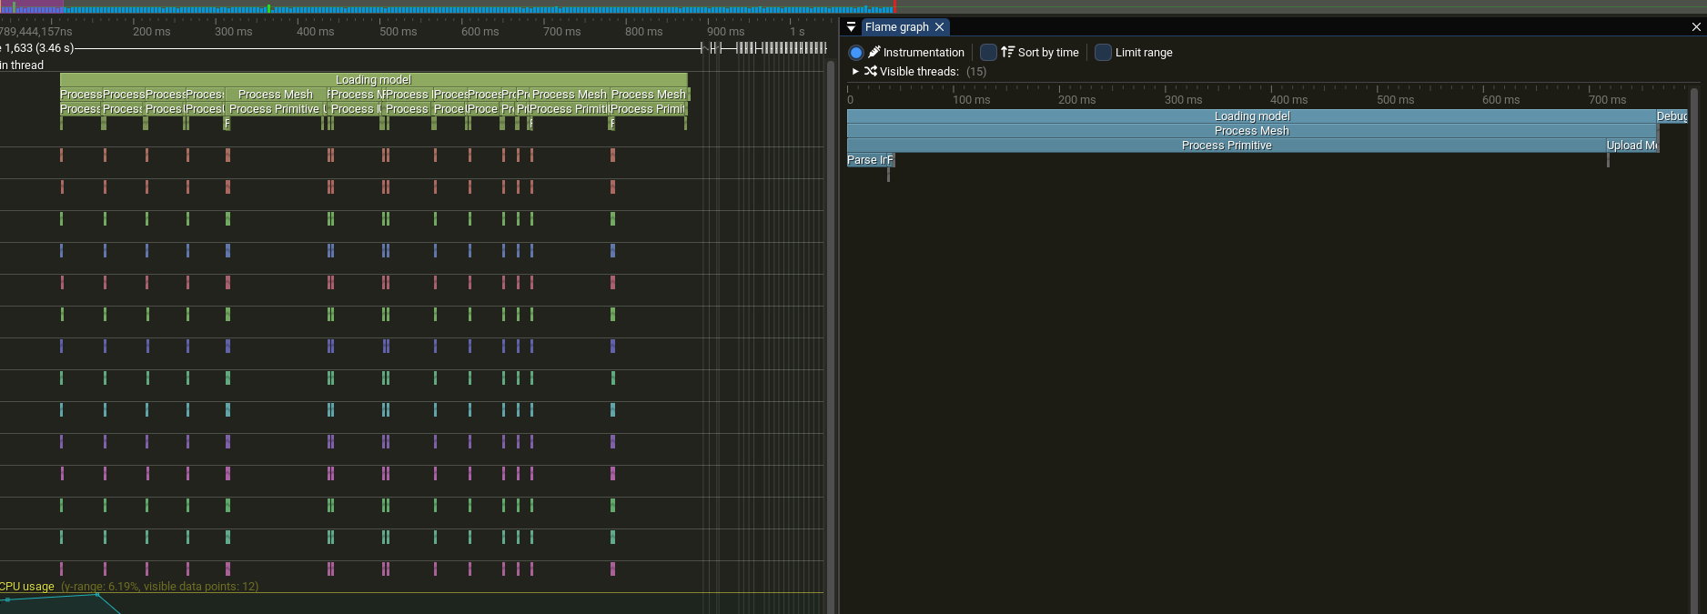The image size is (1707, 614).
Task: Click the Debug zone in the flame graph
Action: [x=1672, y=116]
